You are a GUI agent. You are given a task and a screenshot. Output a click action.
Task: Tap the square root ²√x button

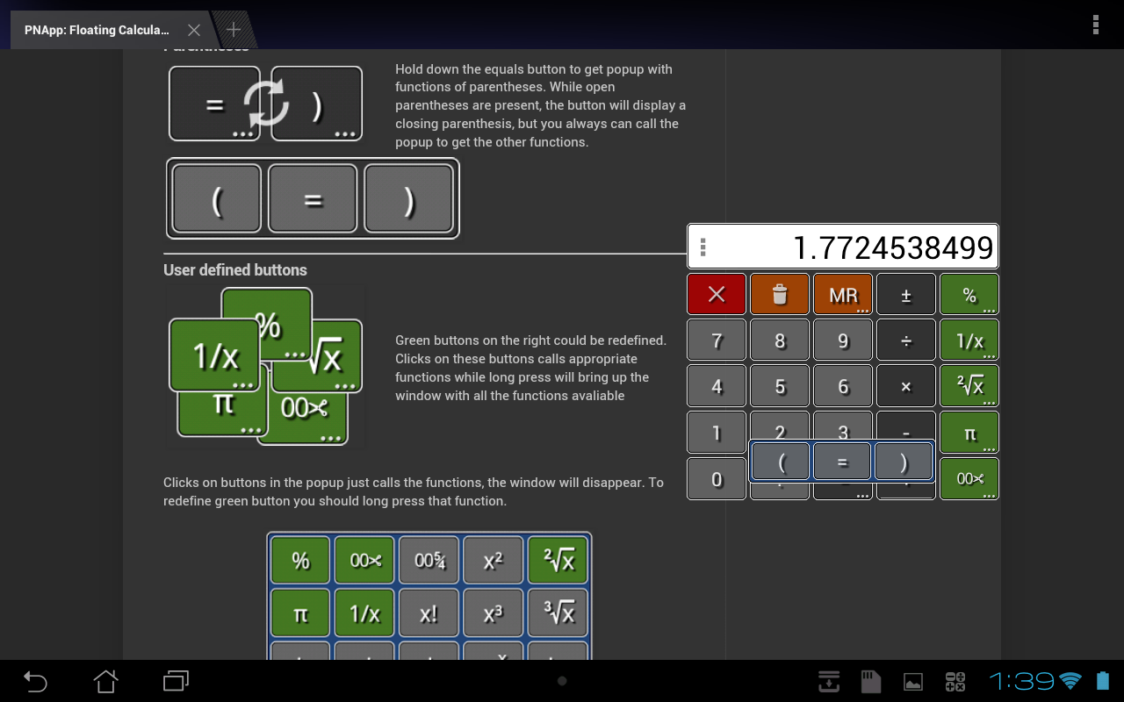point(969,385)
